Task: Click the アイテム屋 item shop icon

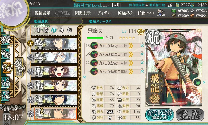Action: 161,13
